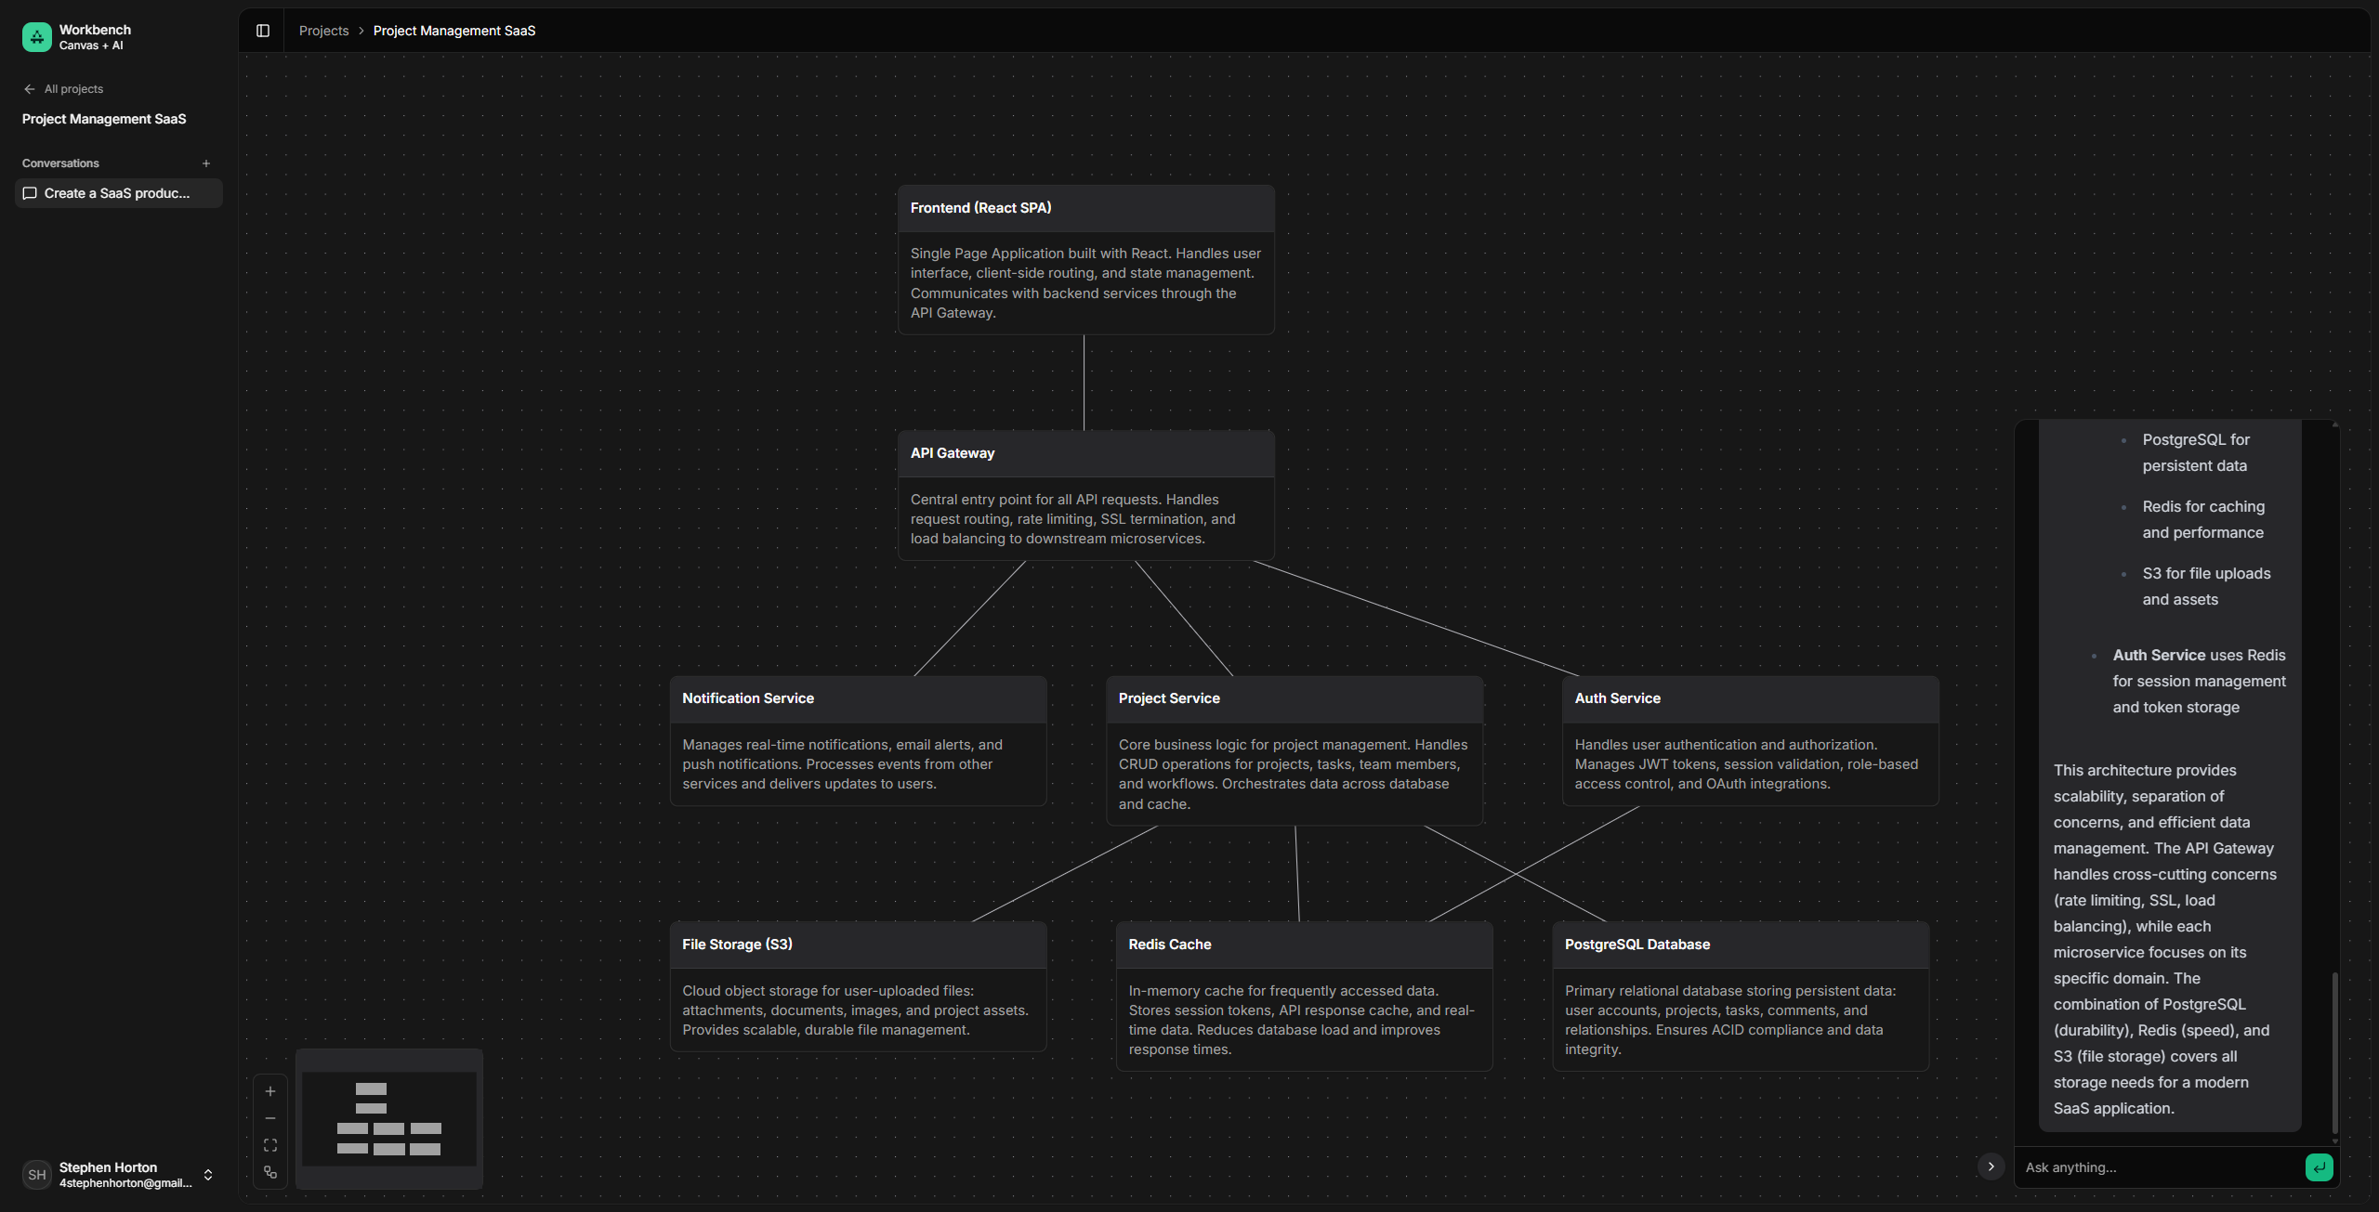Open the Conversations section

pyautogui.click(x=59, y=163)
